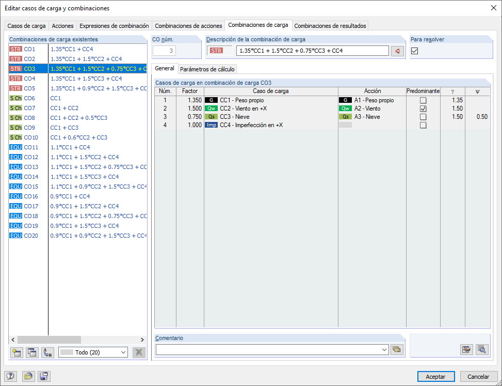The width and height of the screenshot is (502, 386).
Task: Click the ψ value 0.50 cell
Action: 477,117
